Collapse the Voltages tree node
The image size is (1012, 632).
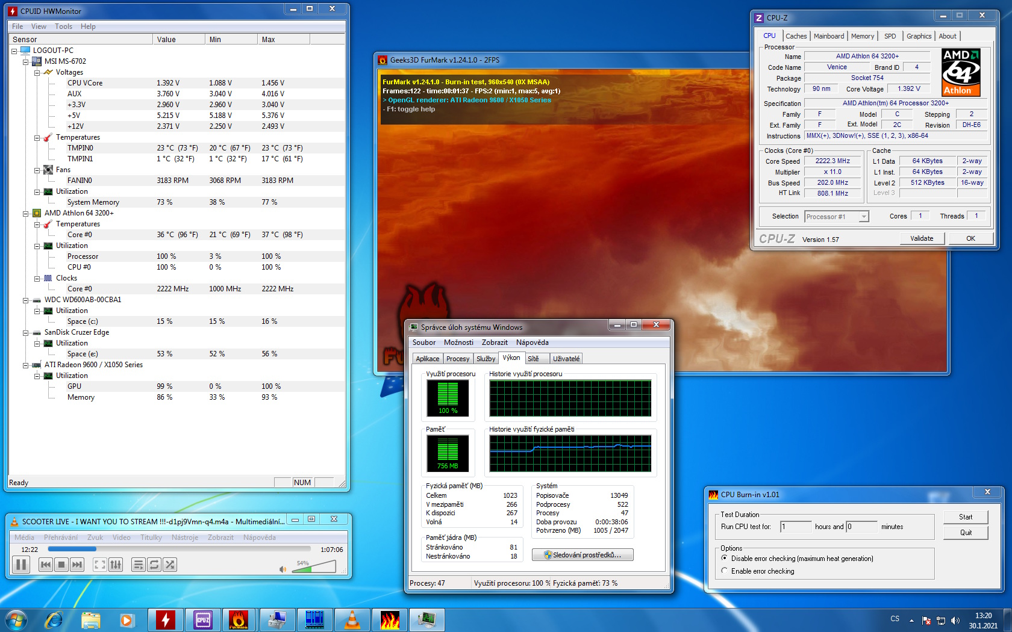[37, 72]
